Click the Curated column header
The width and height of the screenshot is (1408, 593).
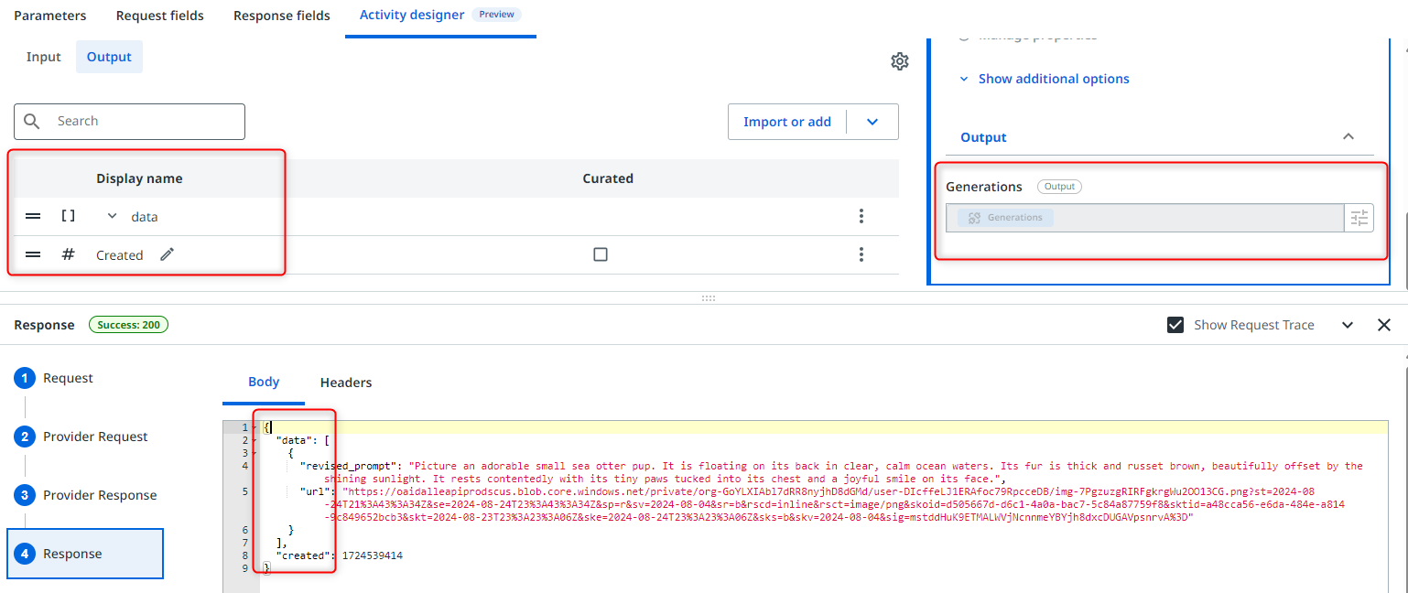click(x=608, y=178)
